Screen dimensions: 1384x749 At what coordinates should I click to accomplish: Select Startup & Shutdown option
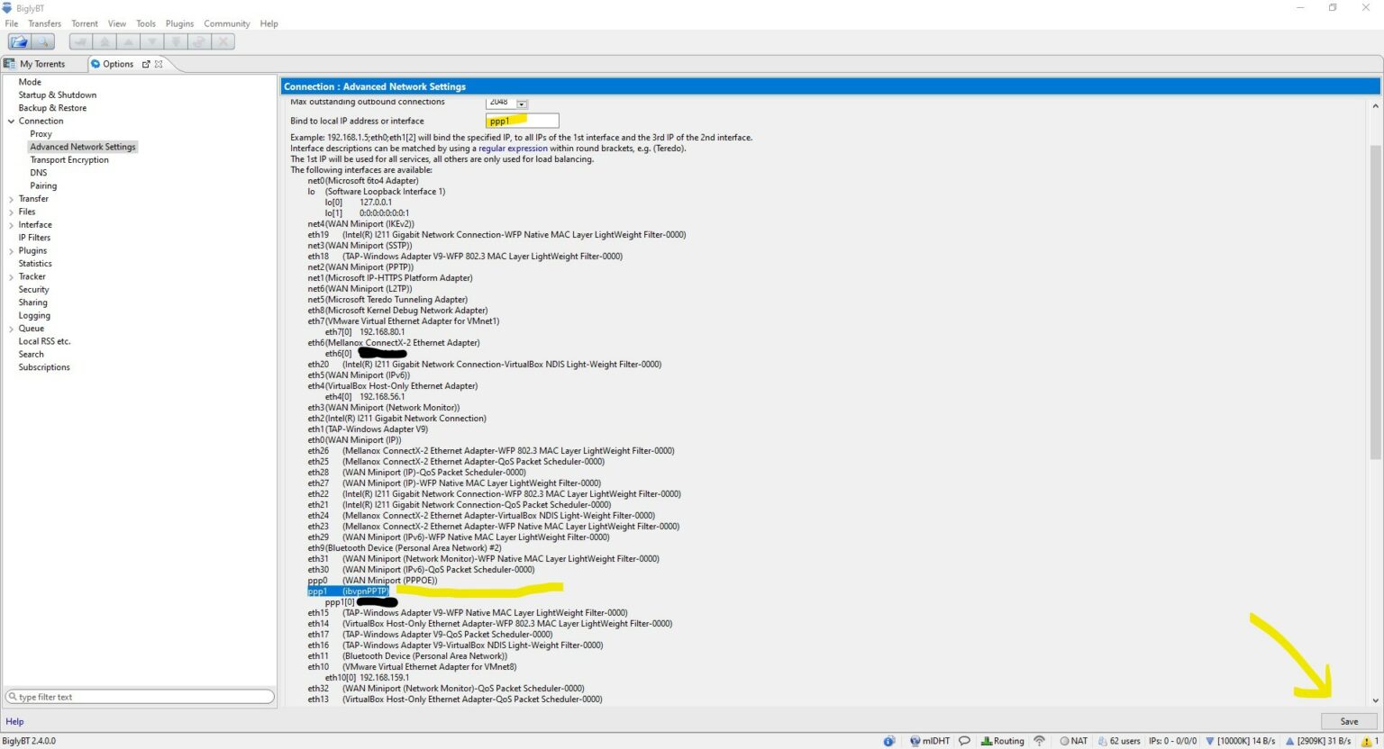pyautogui.click(x=58, y=95)
